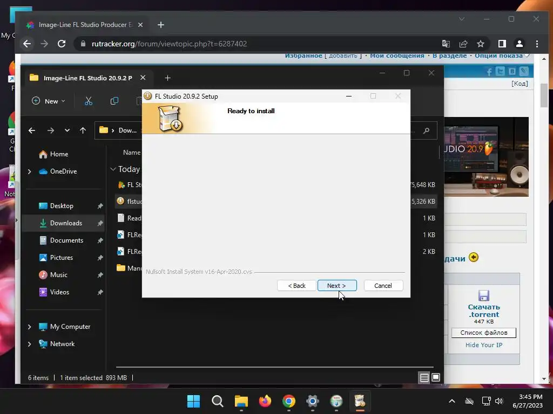Image resolution: width=553 pixels, height=414 pixels.
Task: Open File Explorer from the taskbar
Action: tap(241, 401)
